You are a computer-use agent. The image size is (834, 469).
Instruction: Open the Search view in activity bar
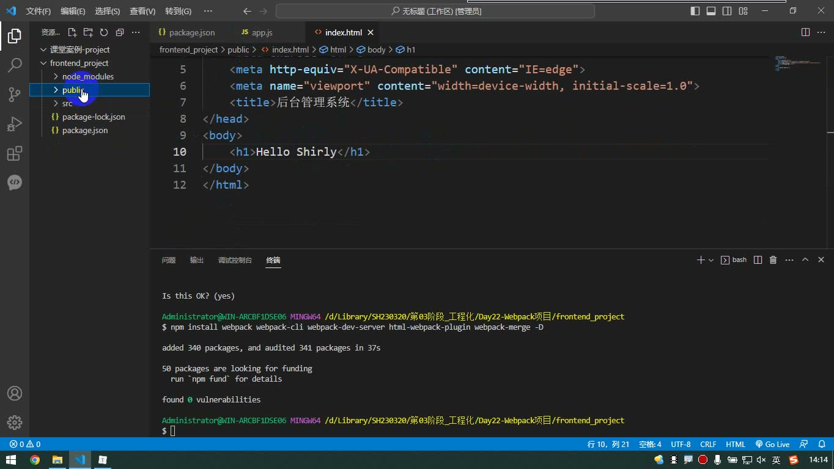pyautogui.click(x=15, y=65)
